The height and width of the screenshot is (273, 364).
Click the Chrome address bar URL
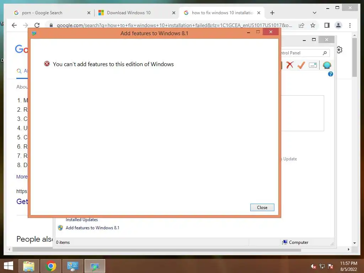pos(174,25)
